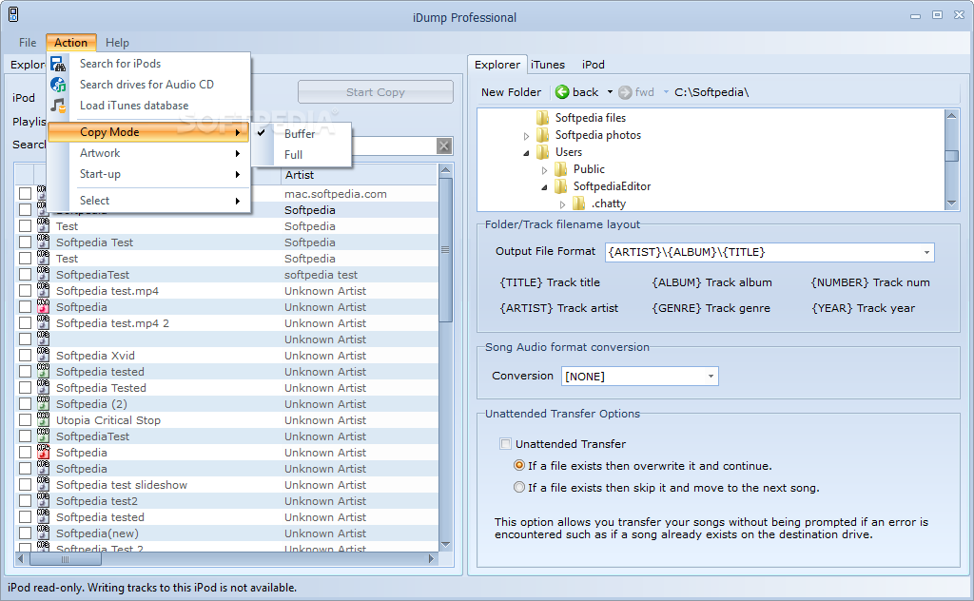Viewport: 974px width, 601px height.
Task: Click the track icon beside Softpedia test slideshow
Action: 43,484
